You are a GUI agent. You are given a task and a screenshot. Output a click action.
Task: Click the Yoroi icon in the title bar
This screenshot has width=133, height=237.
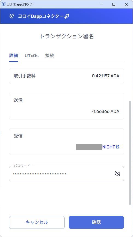click(4, 4)
